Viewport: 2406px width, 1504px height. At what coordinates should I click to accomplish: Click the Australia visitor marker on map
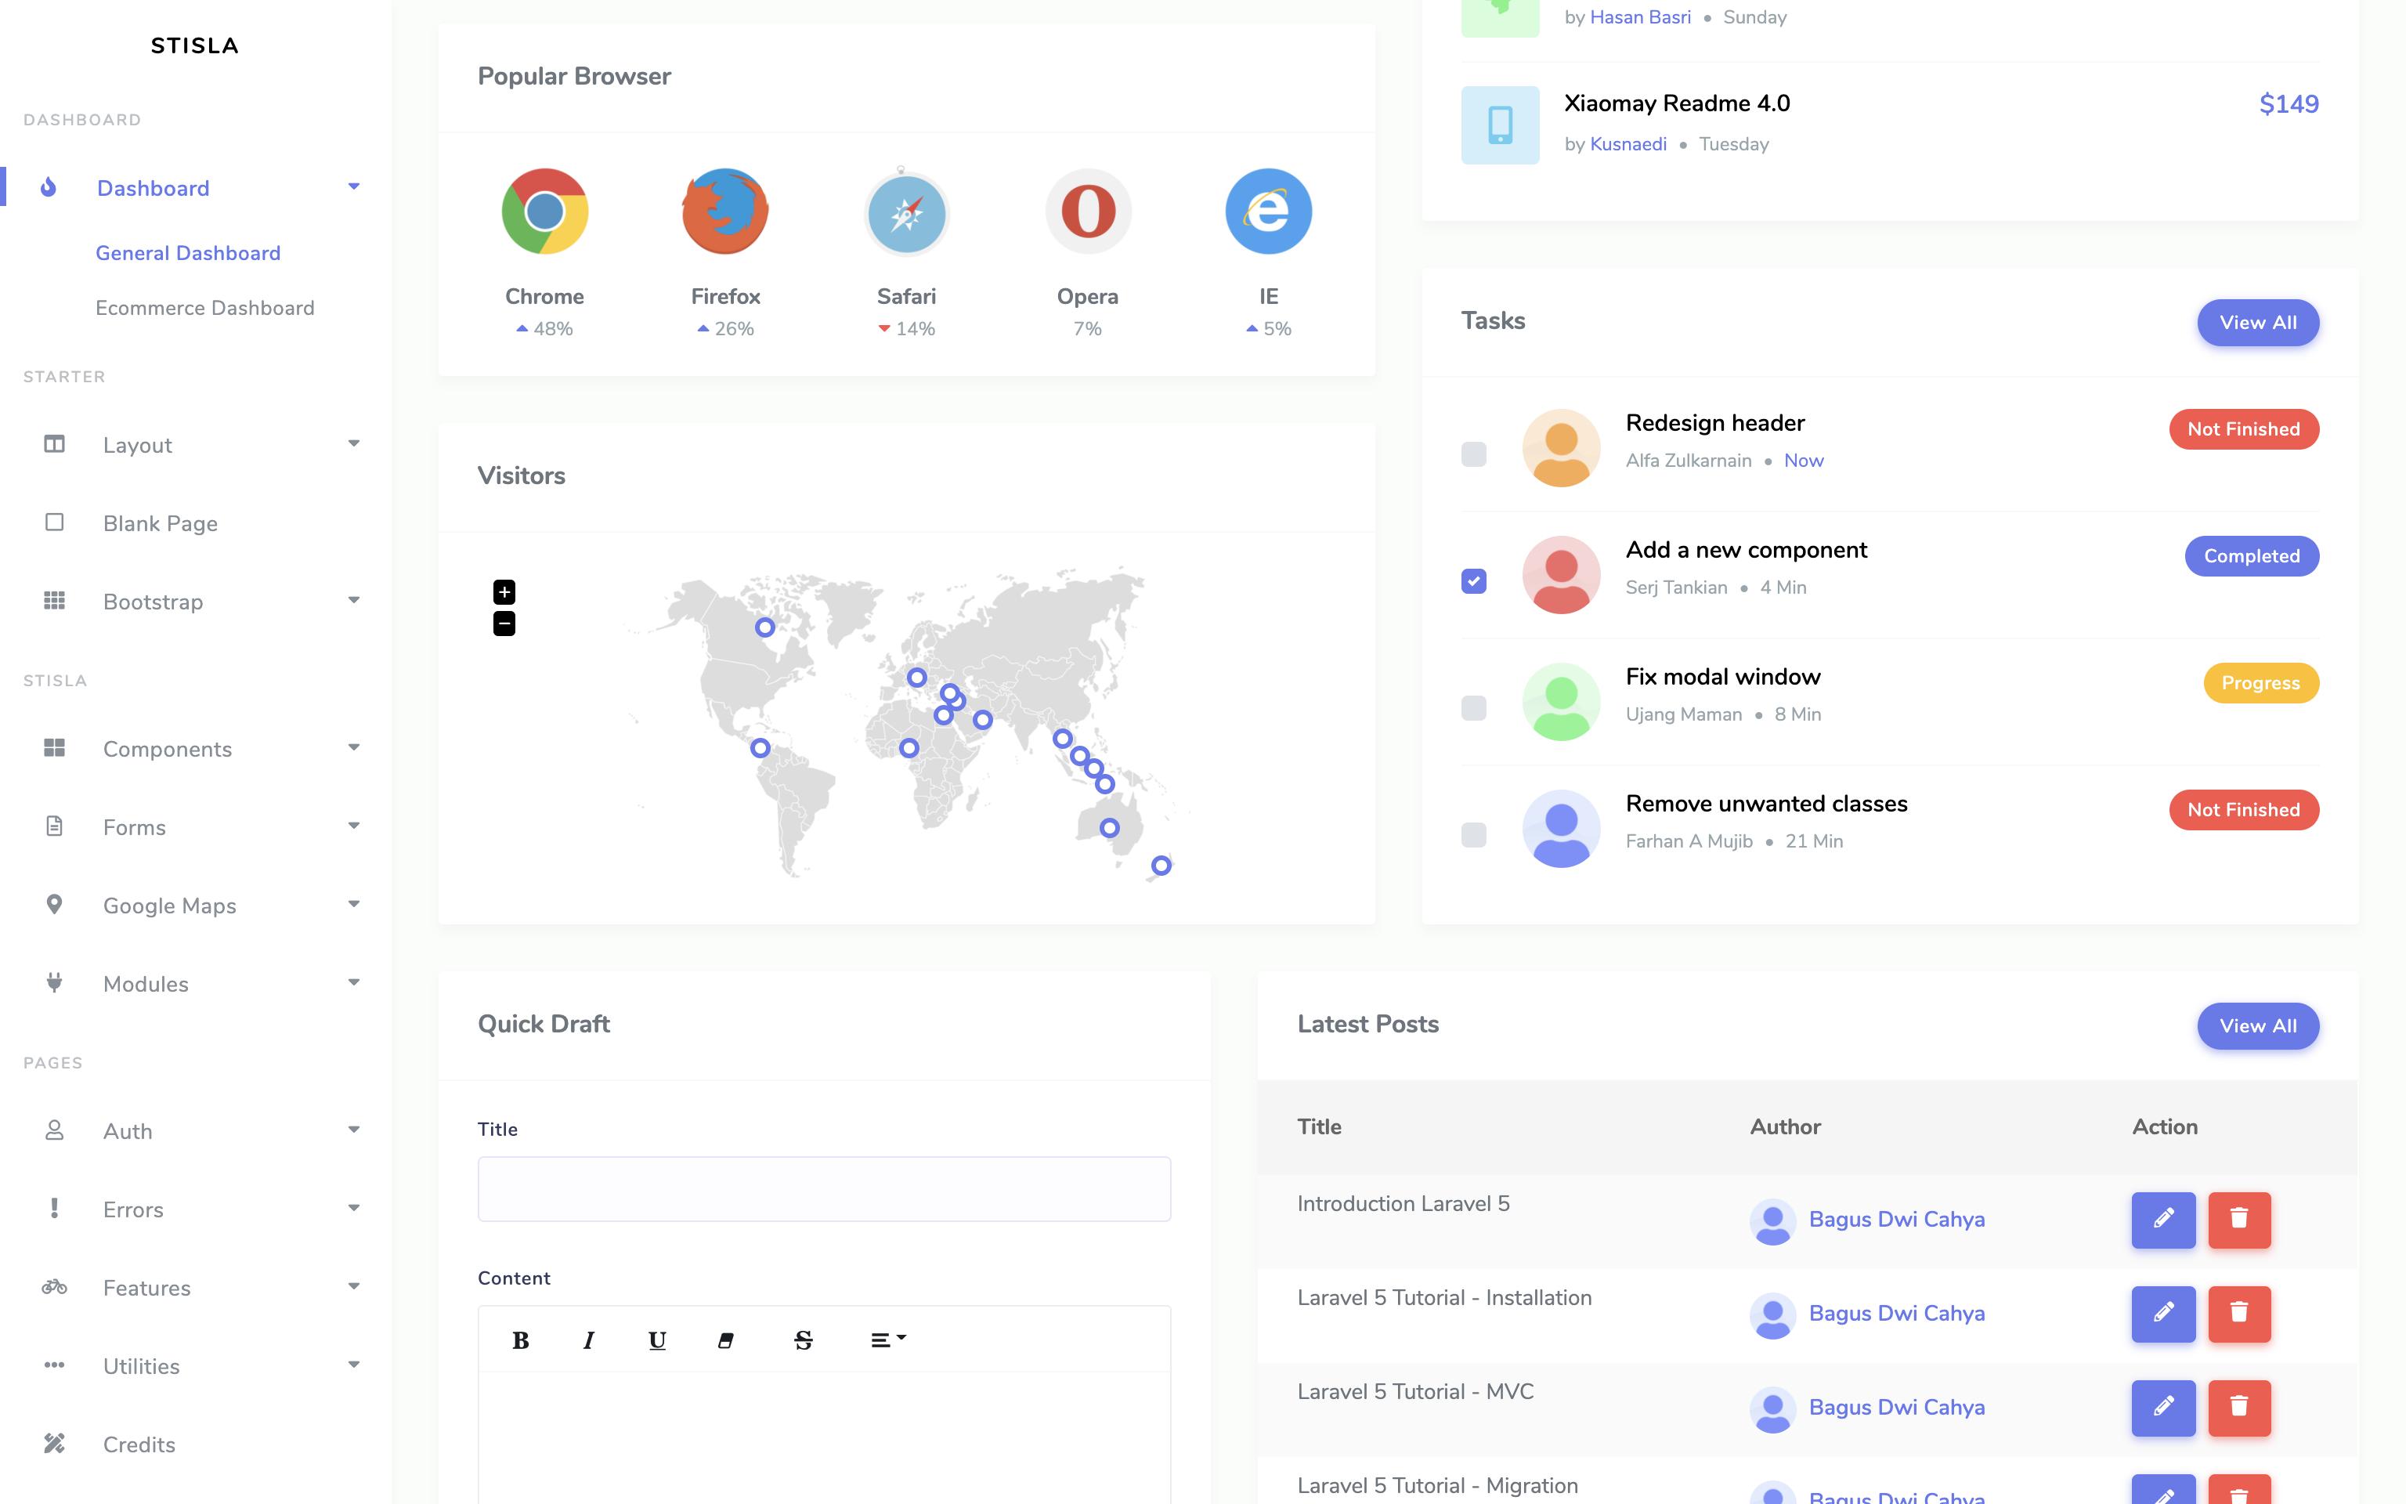1110,828
